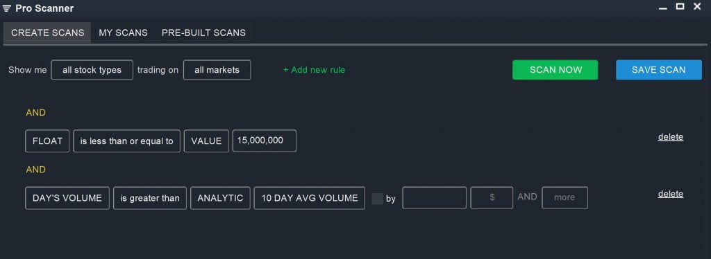
Task: Change the 'is less than or equal to' operator
Action: [x=126, y=141]
